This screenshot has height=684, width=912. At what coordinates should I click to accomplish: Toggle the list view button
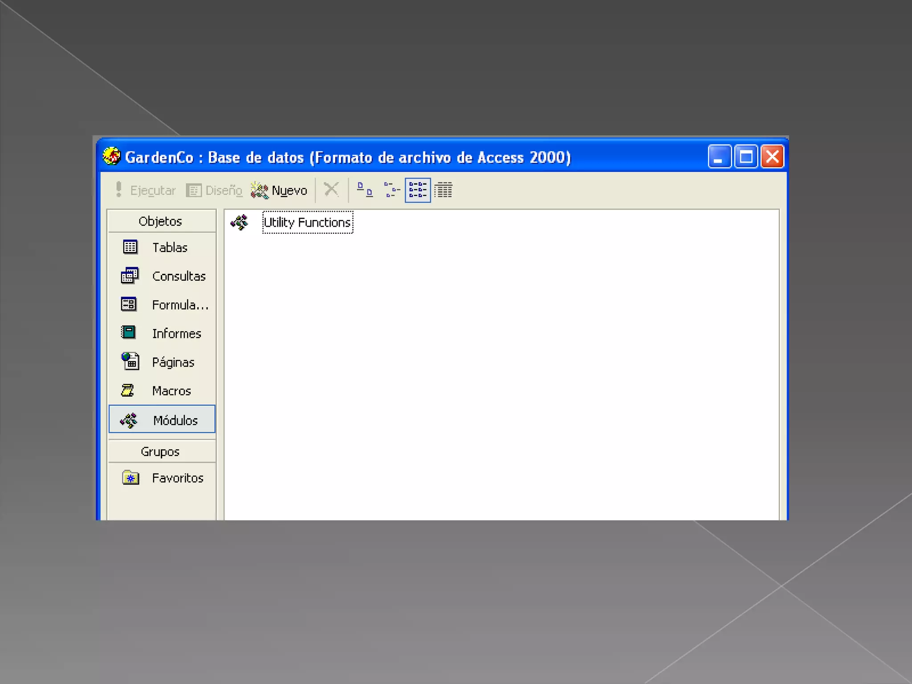418,190
